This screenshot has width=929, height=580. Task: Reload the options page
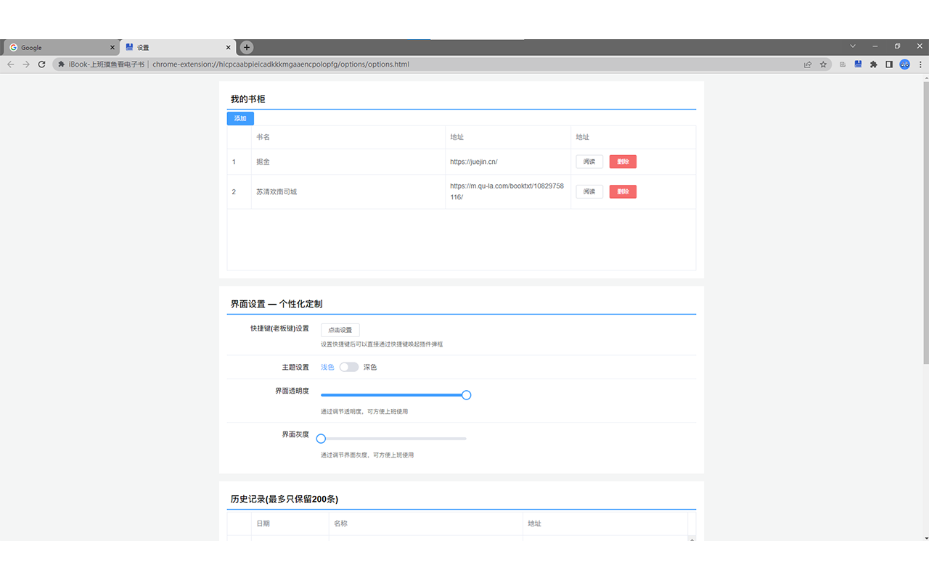[41, 64]
